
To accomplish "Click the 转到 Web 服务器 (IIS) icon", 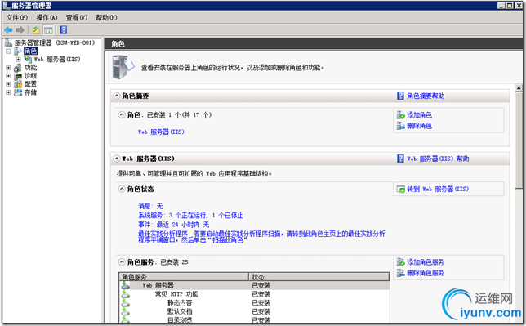I will click(x=401, y=189).
